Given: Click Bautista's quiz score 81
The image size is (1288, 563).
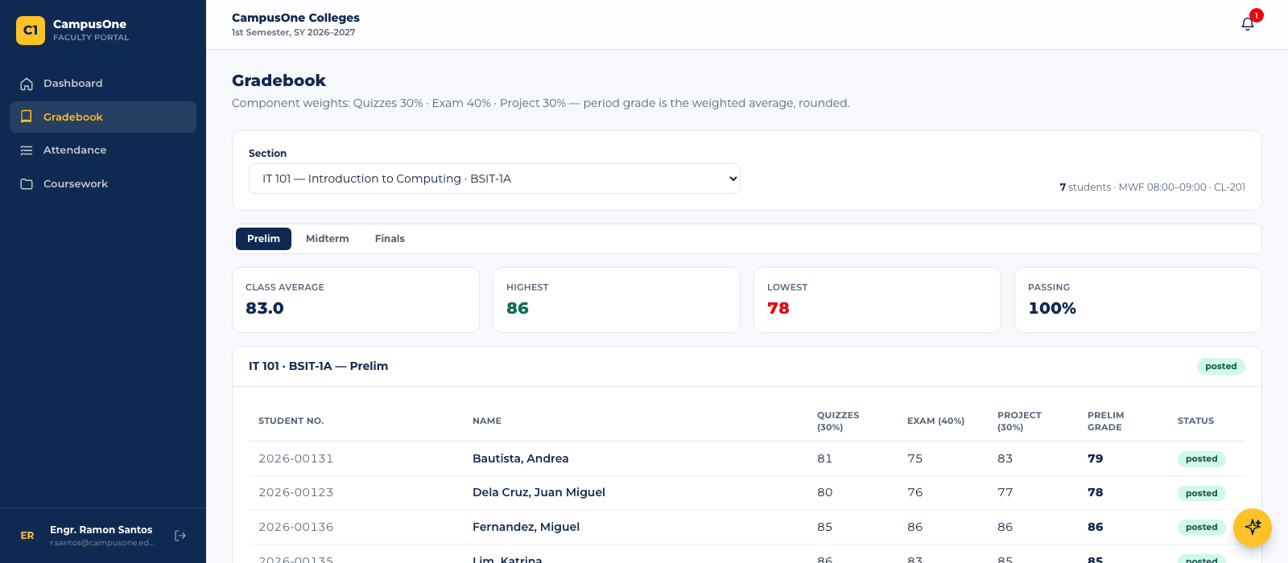Looking at the screenshot, I should [824, 458].
